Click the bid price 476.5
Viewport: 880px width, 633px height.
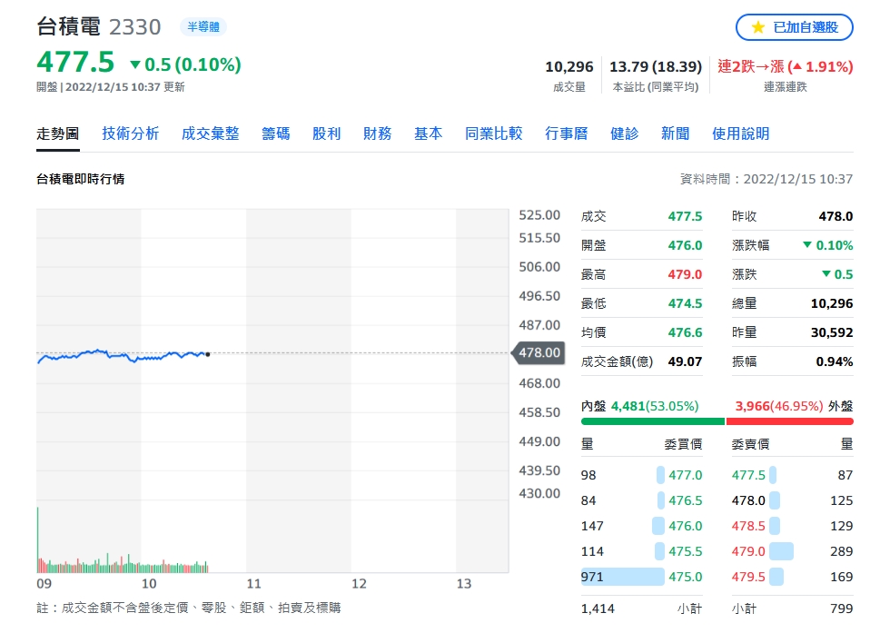pyautogui.click(x=686, y=500)
